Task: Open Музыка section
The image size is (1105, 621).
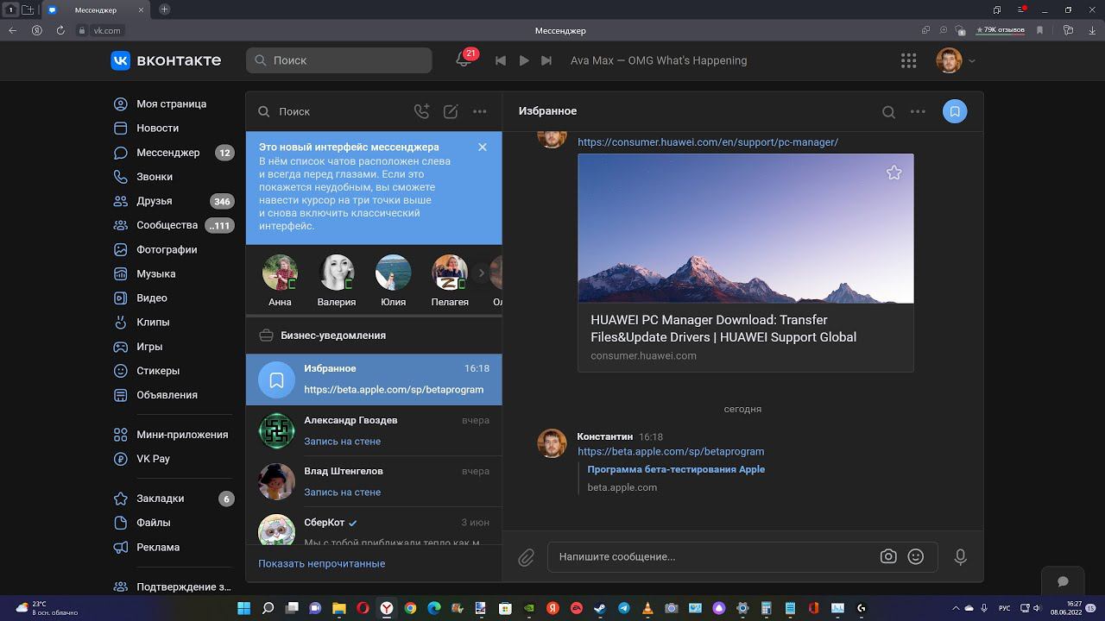Action: click(155, 273)
